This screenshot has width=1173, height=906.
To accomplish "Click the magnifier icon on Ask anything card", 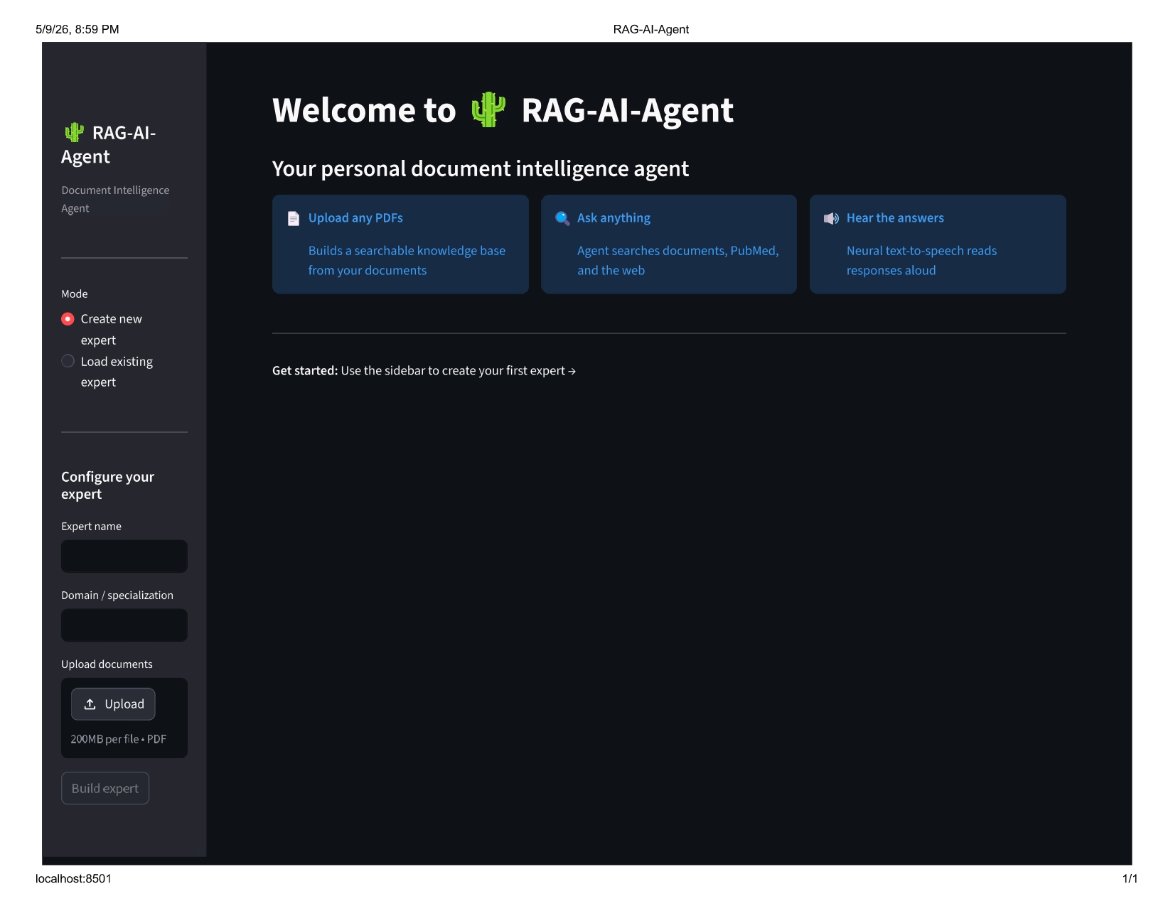I will coord(562,218).
